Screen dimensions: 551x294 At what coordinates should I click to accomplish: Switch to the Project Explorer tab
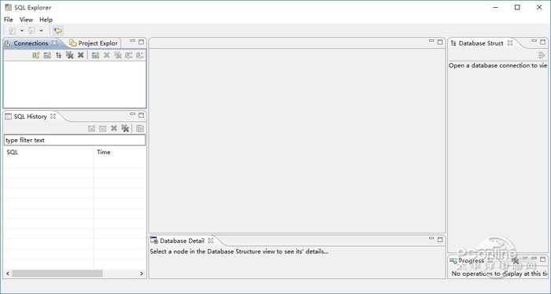coord(94,43)
